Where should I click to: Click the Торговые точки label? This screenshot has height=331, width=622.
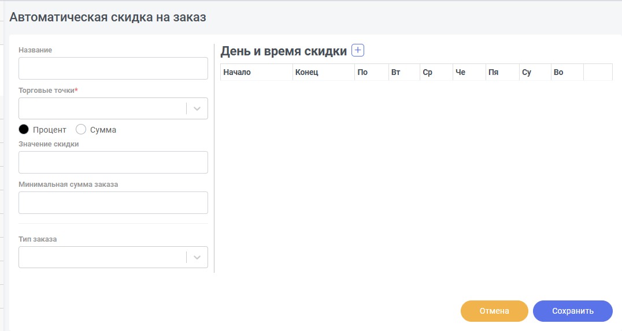[x=48, y=91]
